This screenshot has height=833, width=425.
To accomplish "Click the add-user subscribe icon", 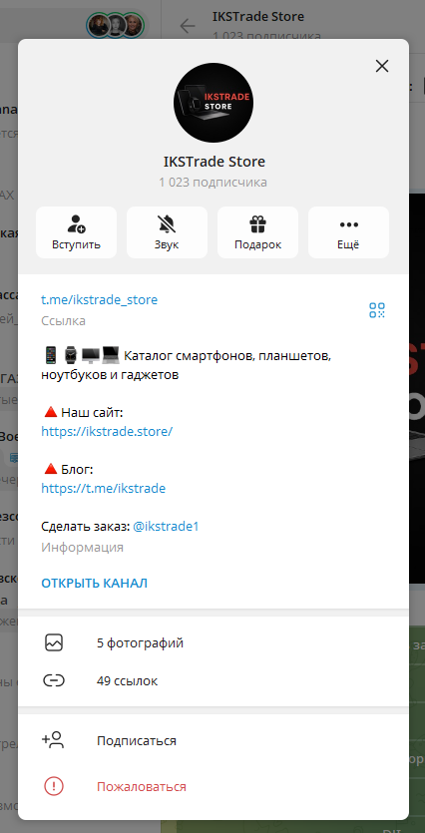I will point(53,740).
